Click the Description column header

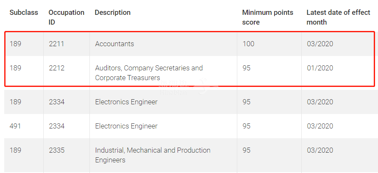113,13
